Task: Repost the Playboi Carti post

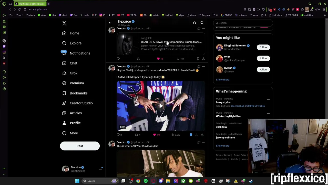Action: (x=138, y=135)
